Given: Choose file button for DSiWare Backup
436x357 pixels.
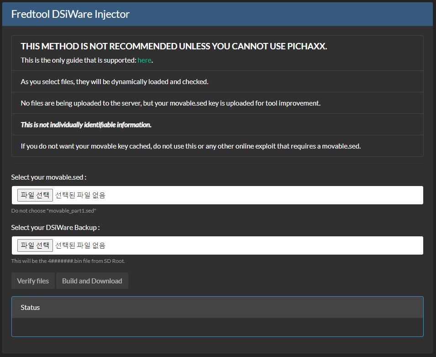Looking at the screenshot, I should [x=35, y=245].
